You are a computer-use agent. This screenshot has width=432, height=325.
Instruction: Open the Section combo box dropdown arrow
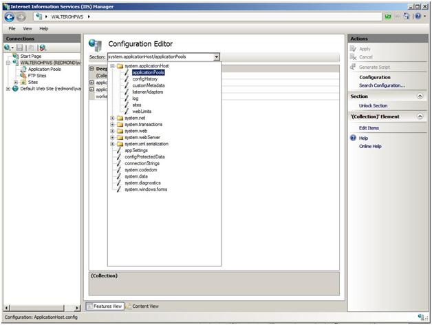click(217, 57)
